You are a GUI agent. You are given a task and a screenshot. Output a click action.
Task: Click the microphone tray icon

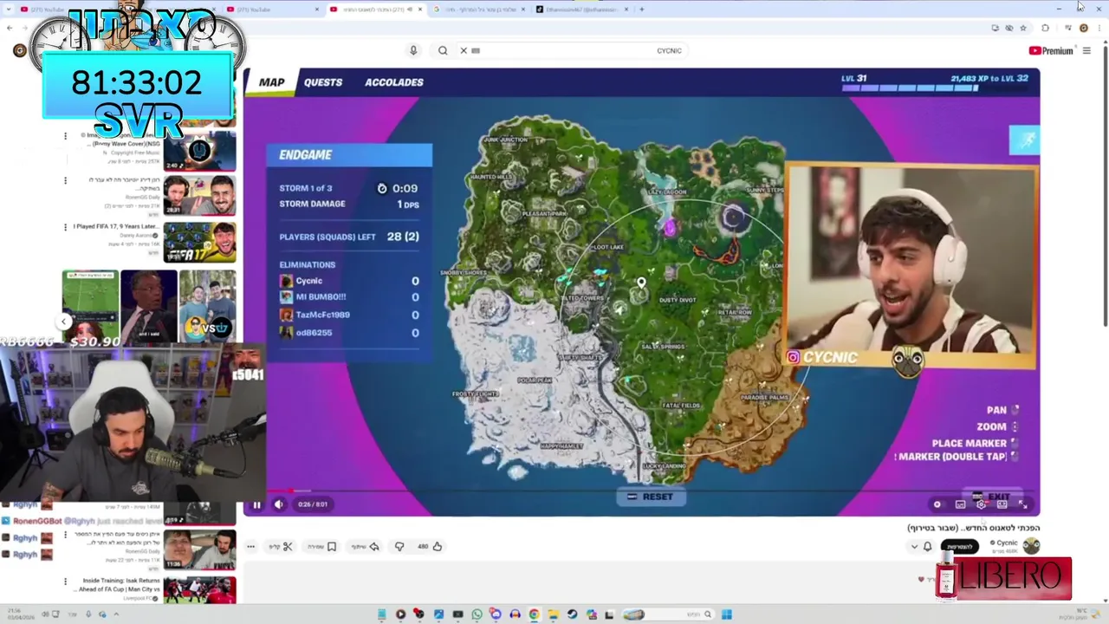[x=88, y=614]
